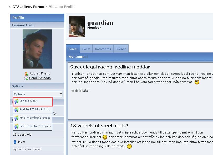Screen dimensions: 213x155
Task: Click the 'Male' gender text
Action: click(x=22, y=142)
